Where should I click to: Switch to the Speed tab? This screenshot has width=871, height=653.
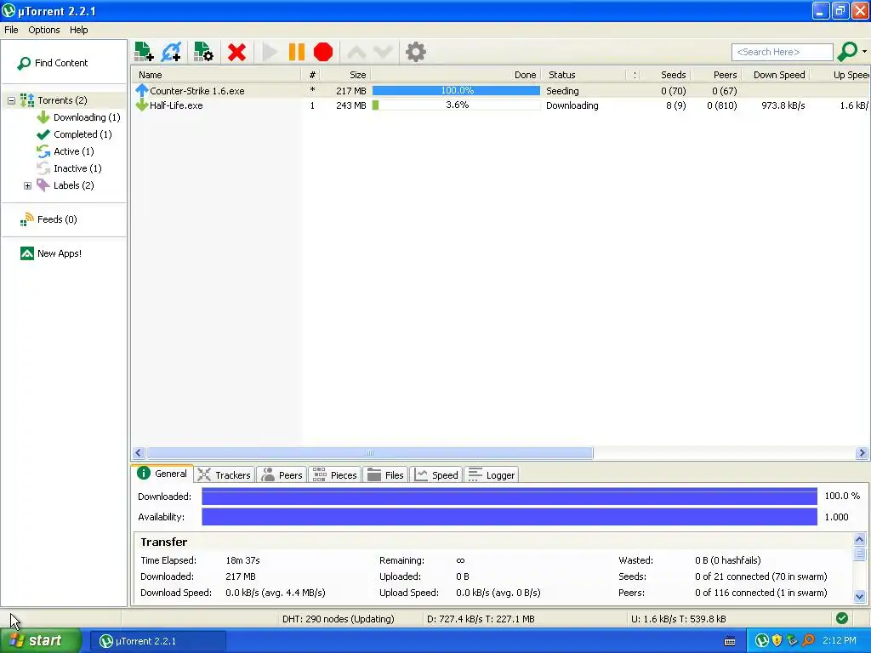tap(436, 474)
